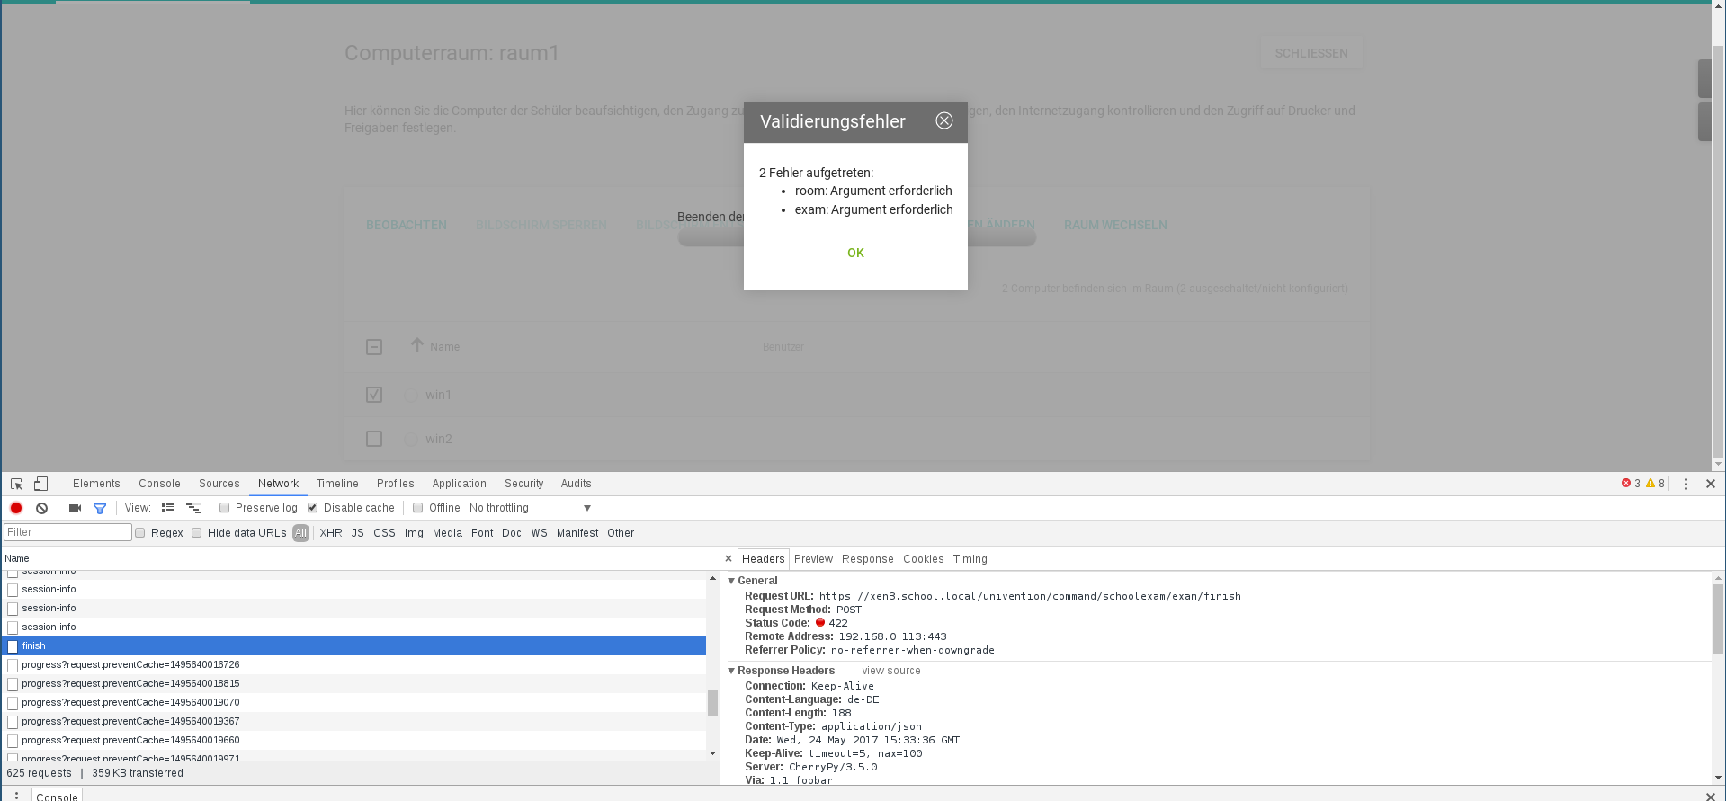Switch to the Console tab
This screenshot has width=1726, height=801.
pos(159,484)
